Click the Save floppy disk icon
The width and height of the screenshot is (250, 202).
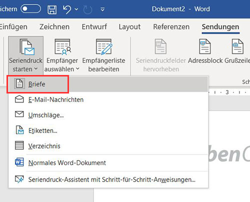coord(52,9)
